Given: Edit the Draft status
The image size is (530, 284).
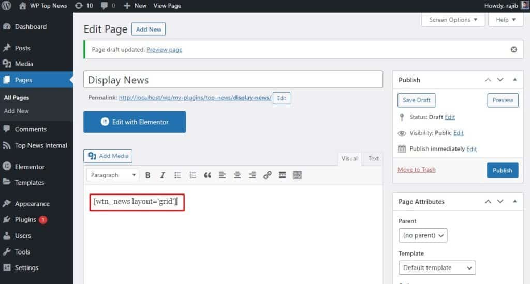Looking at the screenshot, I should click(450, 117).
